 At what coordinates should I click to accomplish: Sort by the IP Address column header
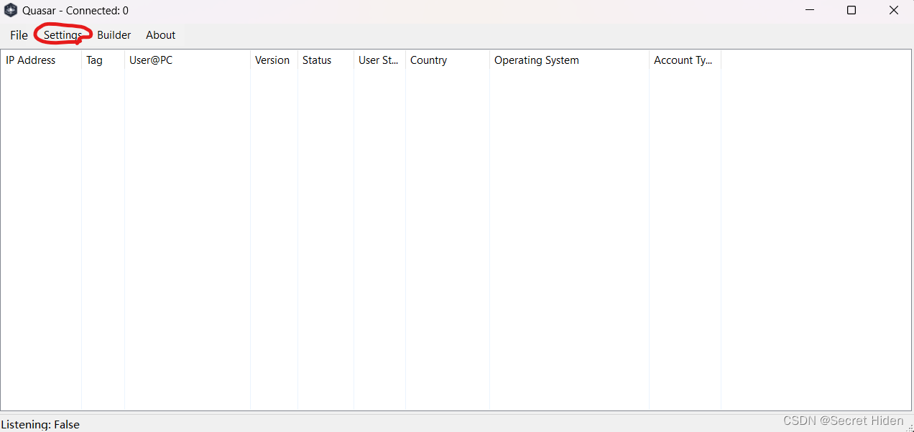click(42, 60)
